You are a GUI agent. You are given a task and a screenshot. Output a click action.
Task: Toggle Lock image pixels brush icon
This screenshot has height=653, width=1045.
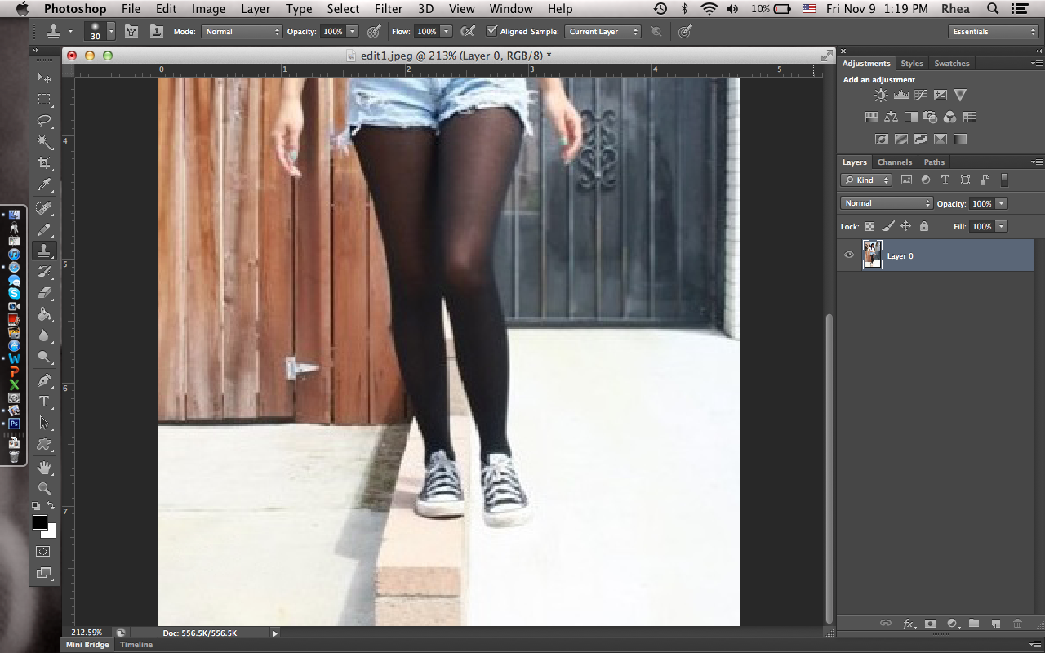point(888,226)
